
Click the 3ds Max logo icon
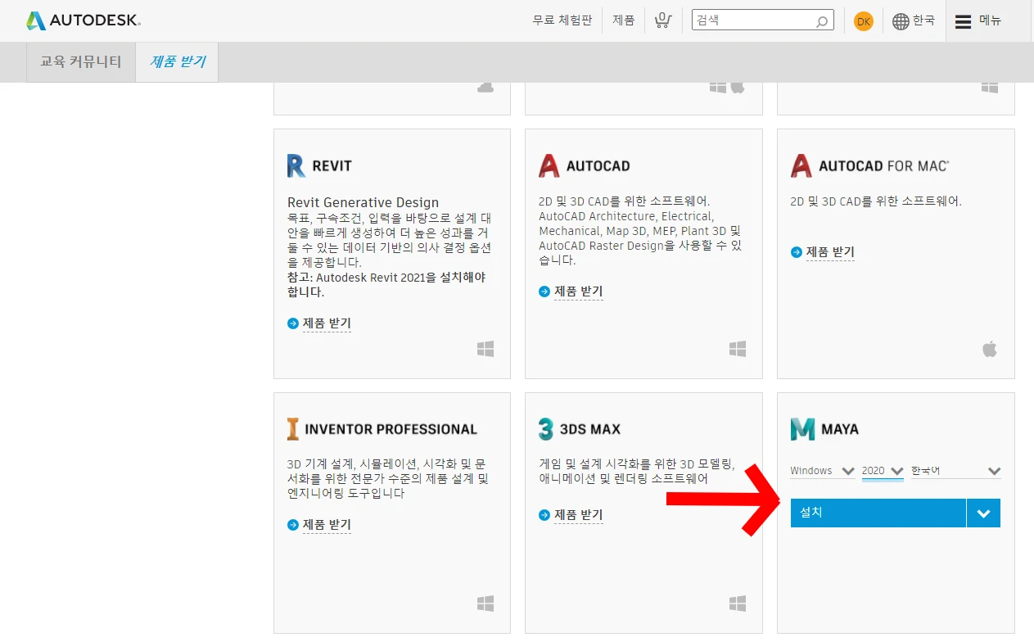point(546,429)
